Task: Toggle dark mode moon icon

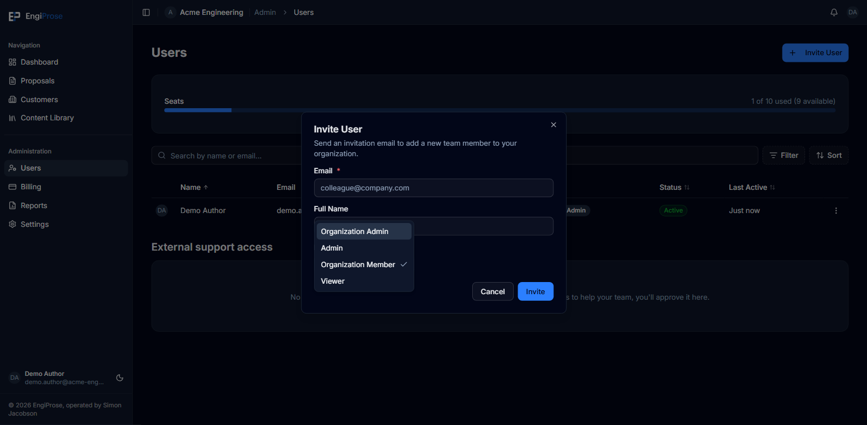Action: (119, 378)
